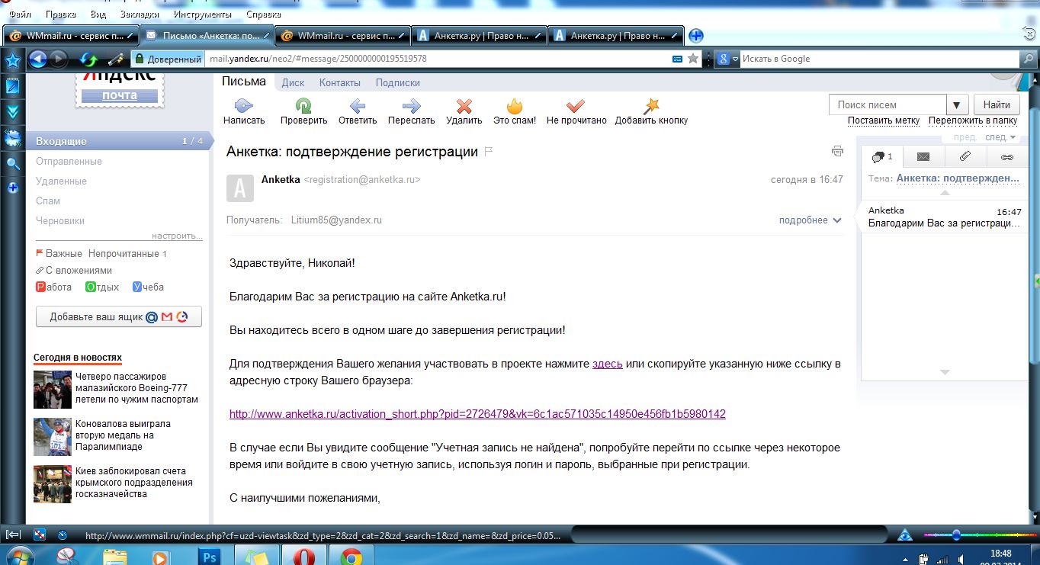Click the star icon in browser sidebar
The width and height of the screenshot is (1040, 565).
pos(12,60)
